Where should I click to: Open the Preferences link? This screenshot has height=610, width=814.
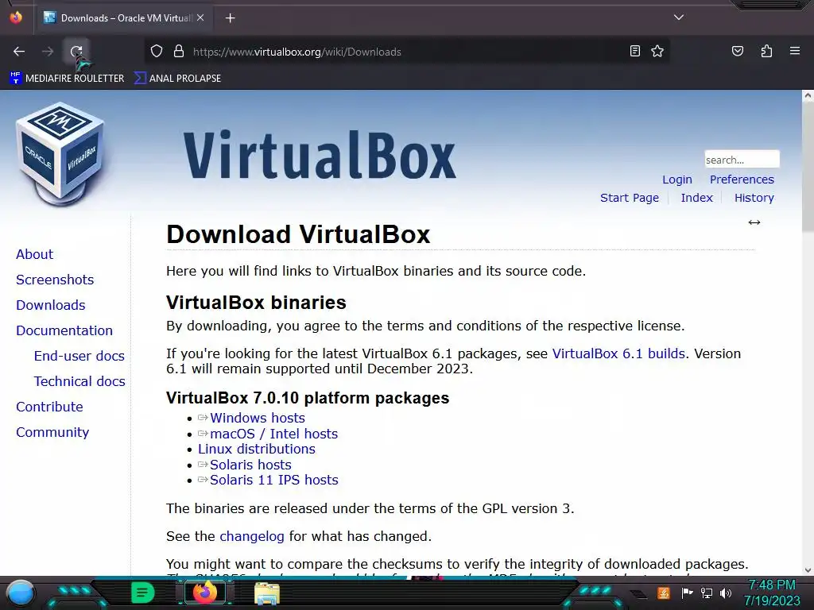pyautogui.click(x=742, y=180)
